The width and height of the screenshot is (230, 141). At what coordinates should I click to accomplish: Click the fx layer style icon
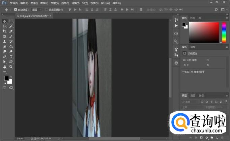196,138
